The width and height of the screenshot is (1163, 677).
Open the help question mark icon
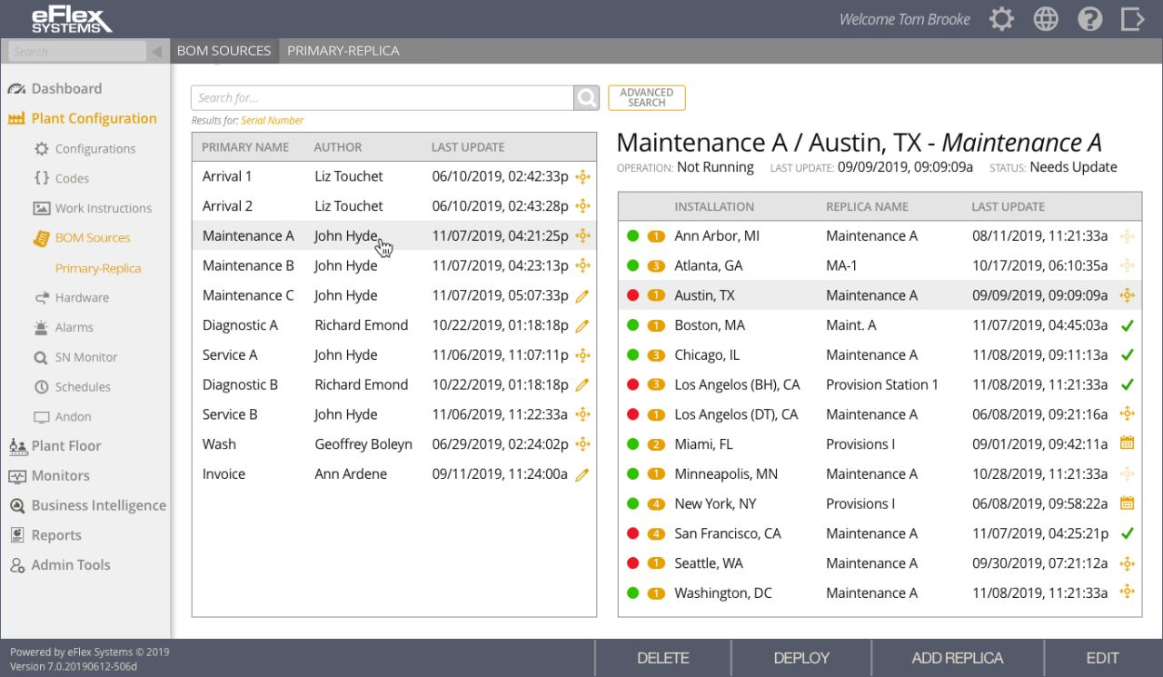tap(1089, 19)
